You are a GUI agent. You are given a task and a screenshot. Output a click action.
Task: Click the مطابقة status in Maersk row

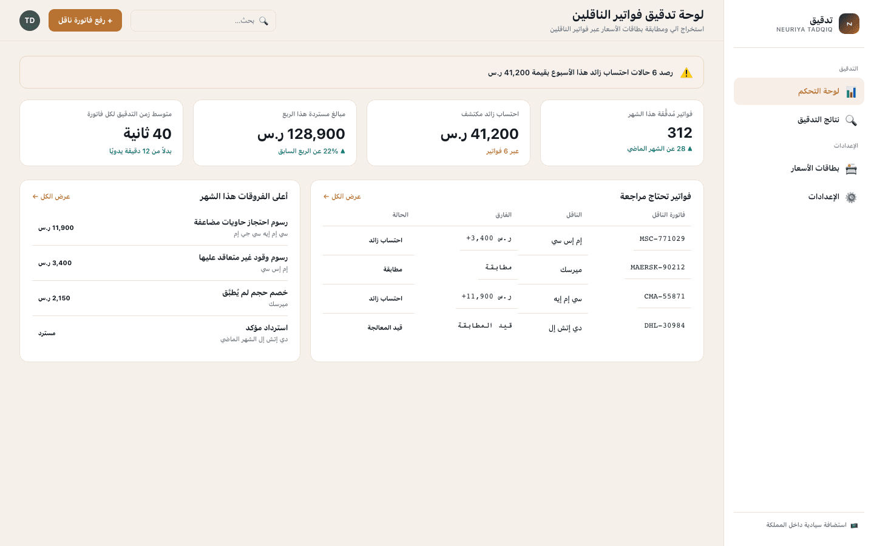(x=393, y=269)
